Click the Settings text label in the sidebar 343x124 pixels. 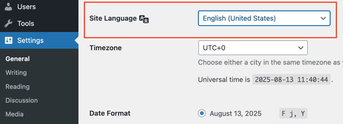coord(30,40)
